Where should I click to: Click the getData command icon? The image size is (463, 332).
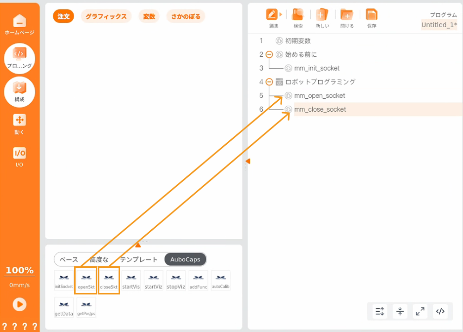coord(64,307)
